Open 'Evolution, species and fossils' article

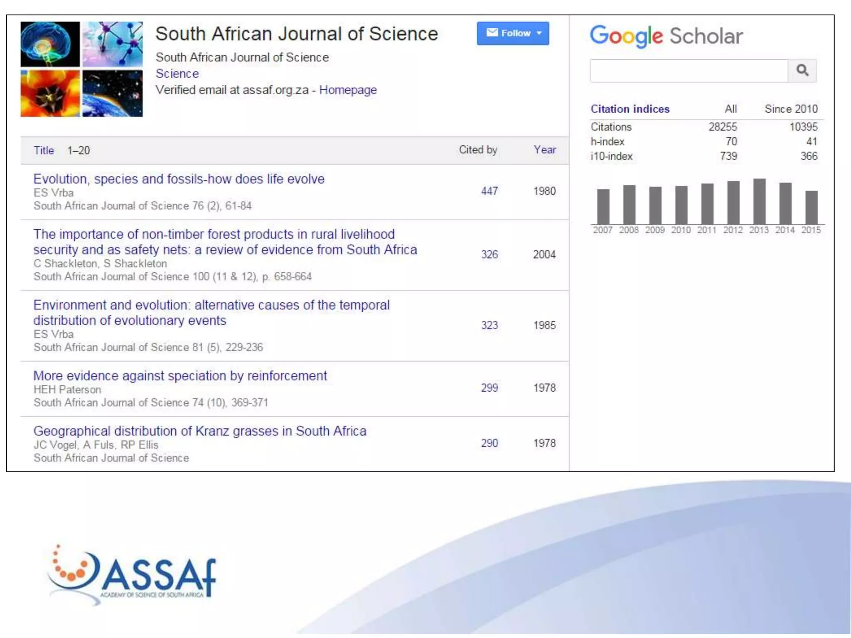click(179, 179)
